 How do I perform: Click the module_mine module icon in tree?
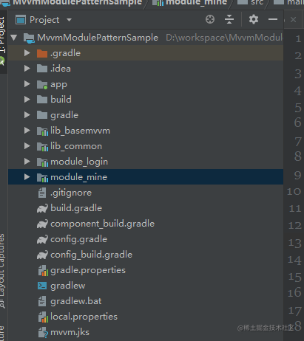[x=42, y=178]
